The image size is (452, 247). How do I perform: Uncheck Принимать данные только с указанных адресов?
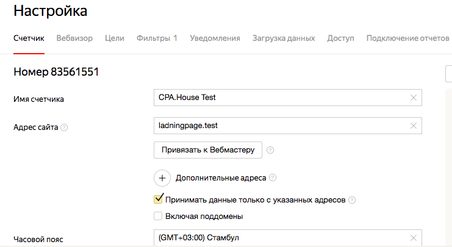click(x=159, y=199)
